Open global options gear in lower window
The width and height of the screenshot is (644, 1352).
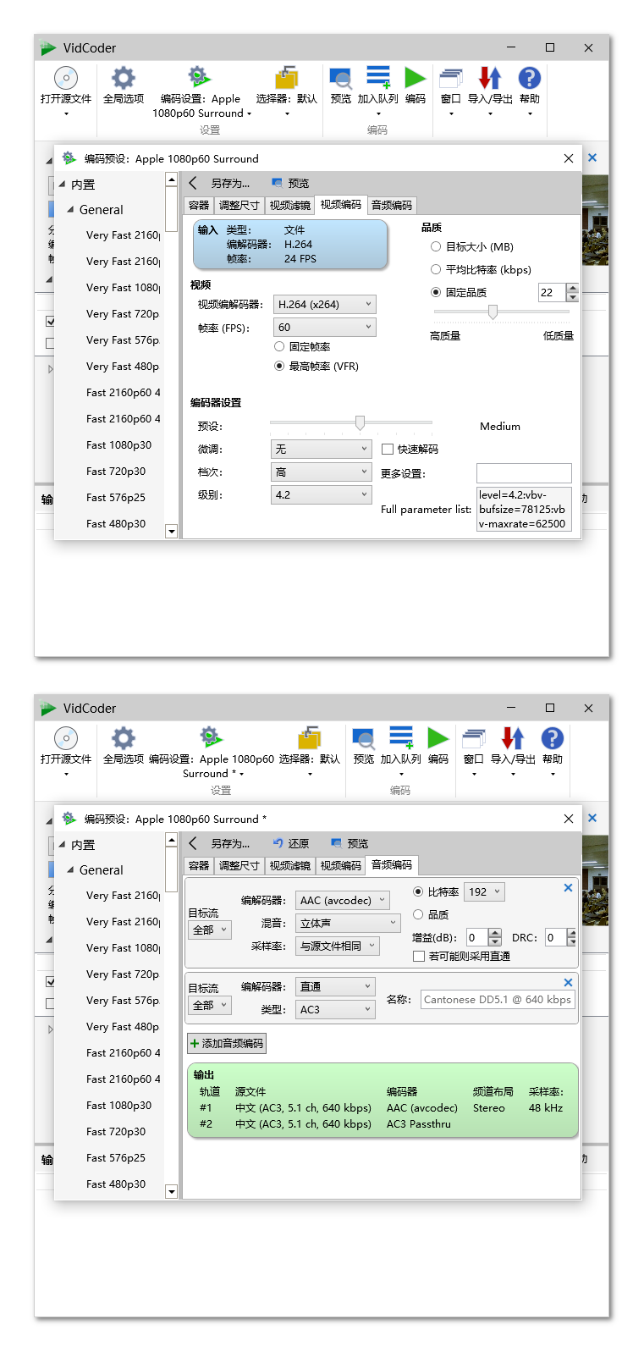[124, 738]
